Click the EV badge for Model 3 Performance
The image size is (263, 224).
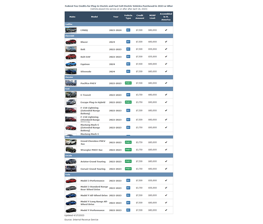point(128,180)
